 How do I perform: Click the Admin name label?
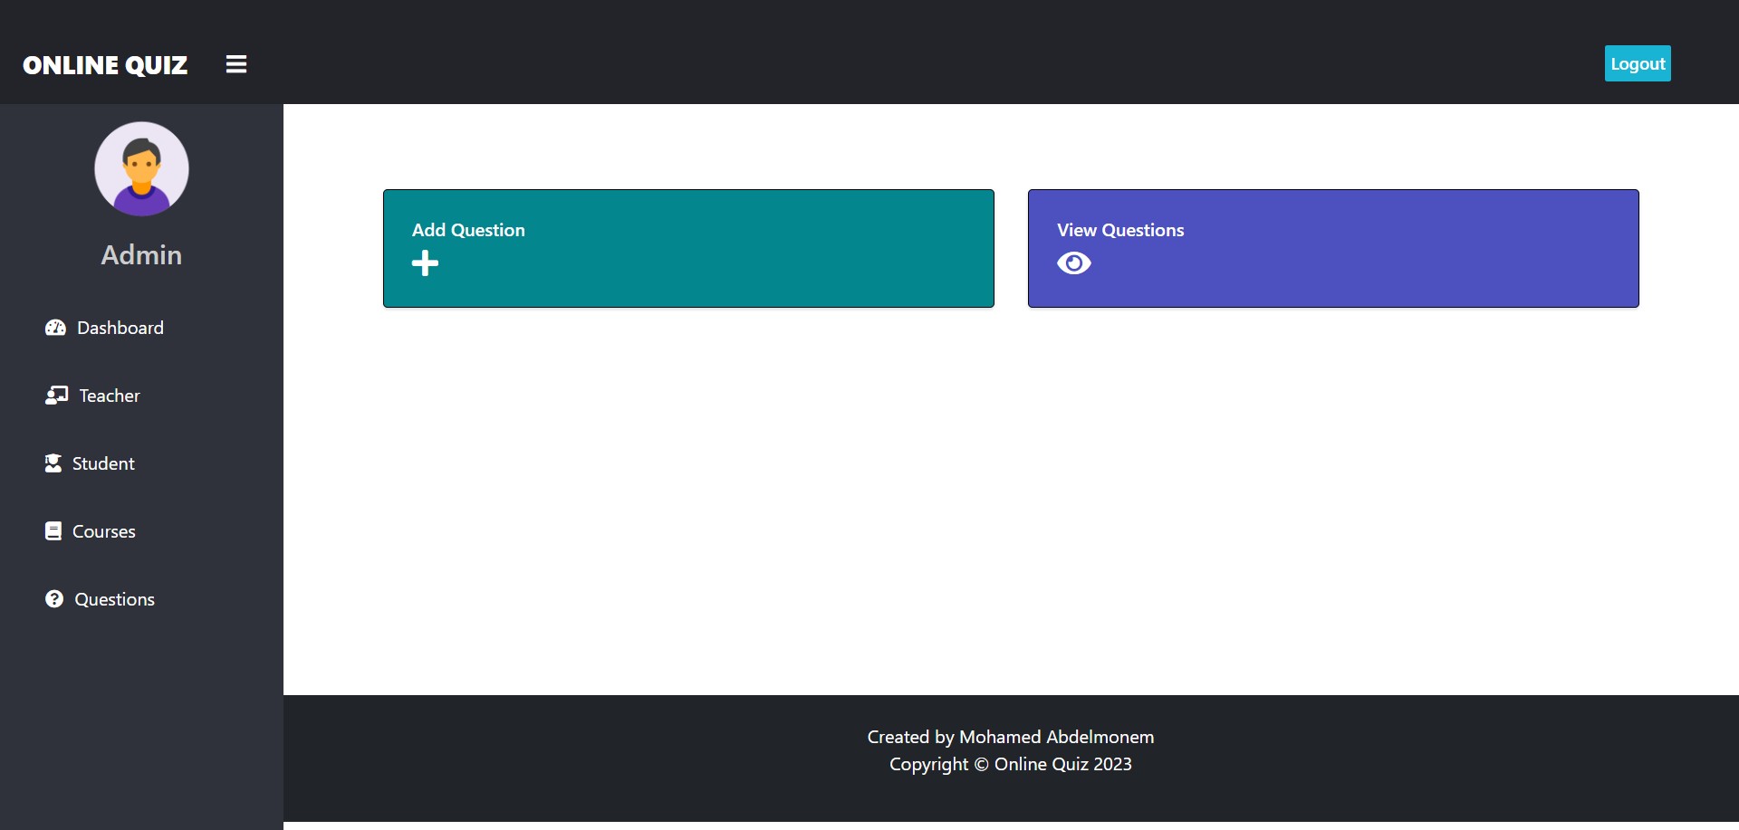click(141, 255)
